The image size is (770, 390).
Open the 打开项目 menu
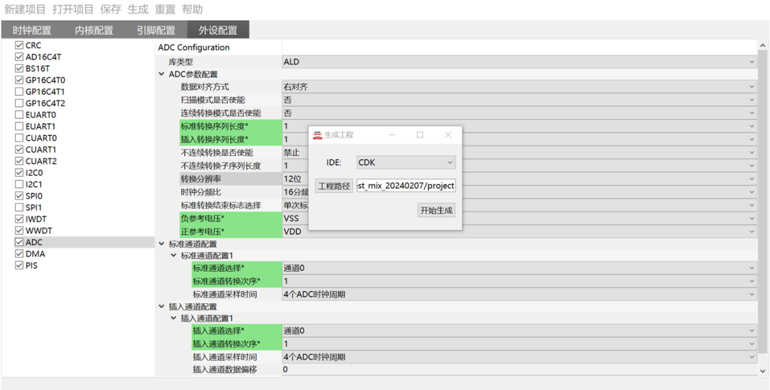73,9
